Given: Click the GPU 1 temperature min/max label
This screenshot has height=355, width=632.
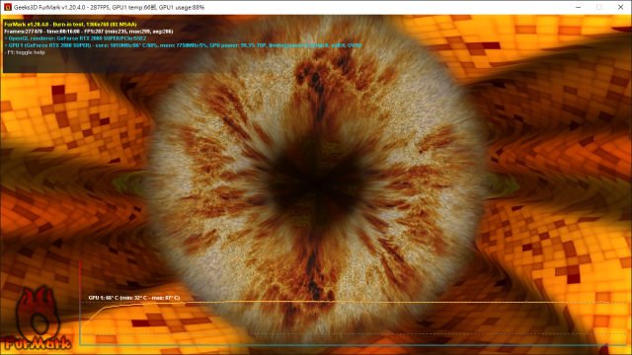Looking at the screenshot, I should pyautogui.click(x=134, y=298).
